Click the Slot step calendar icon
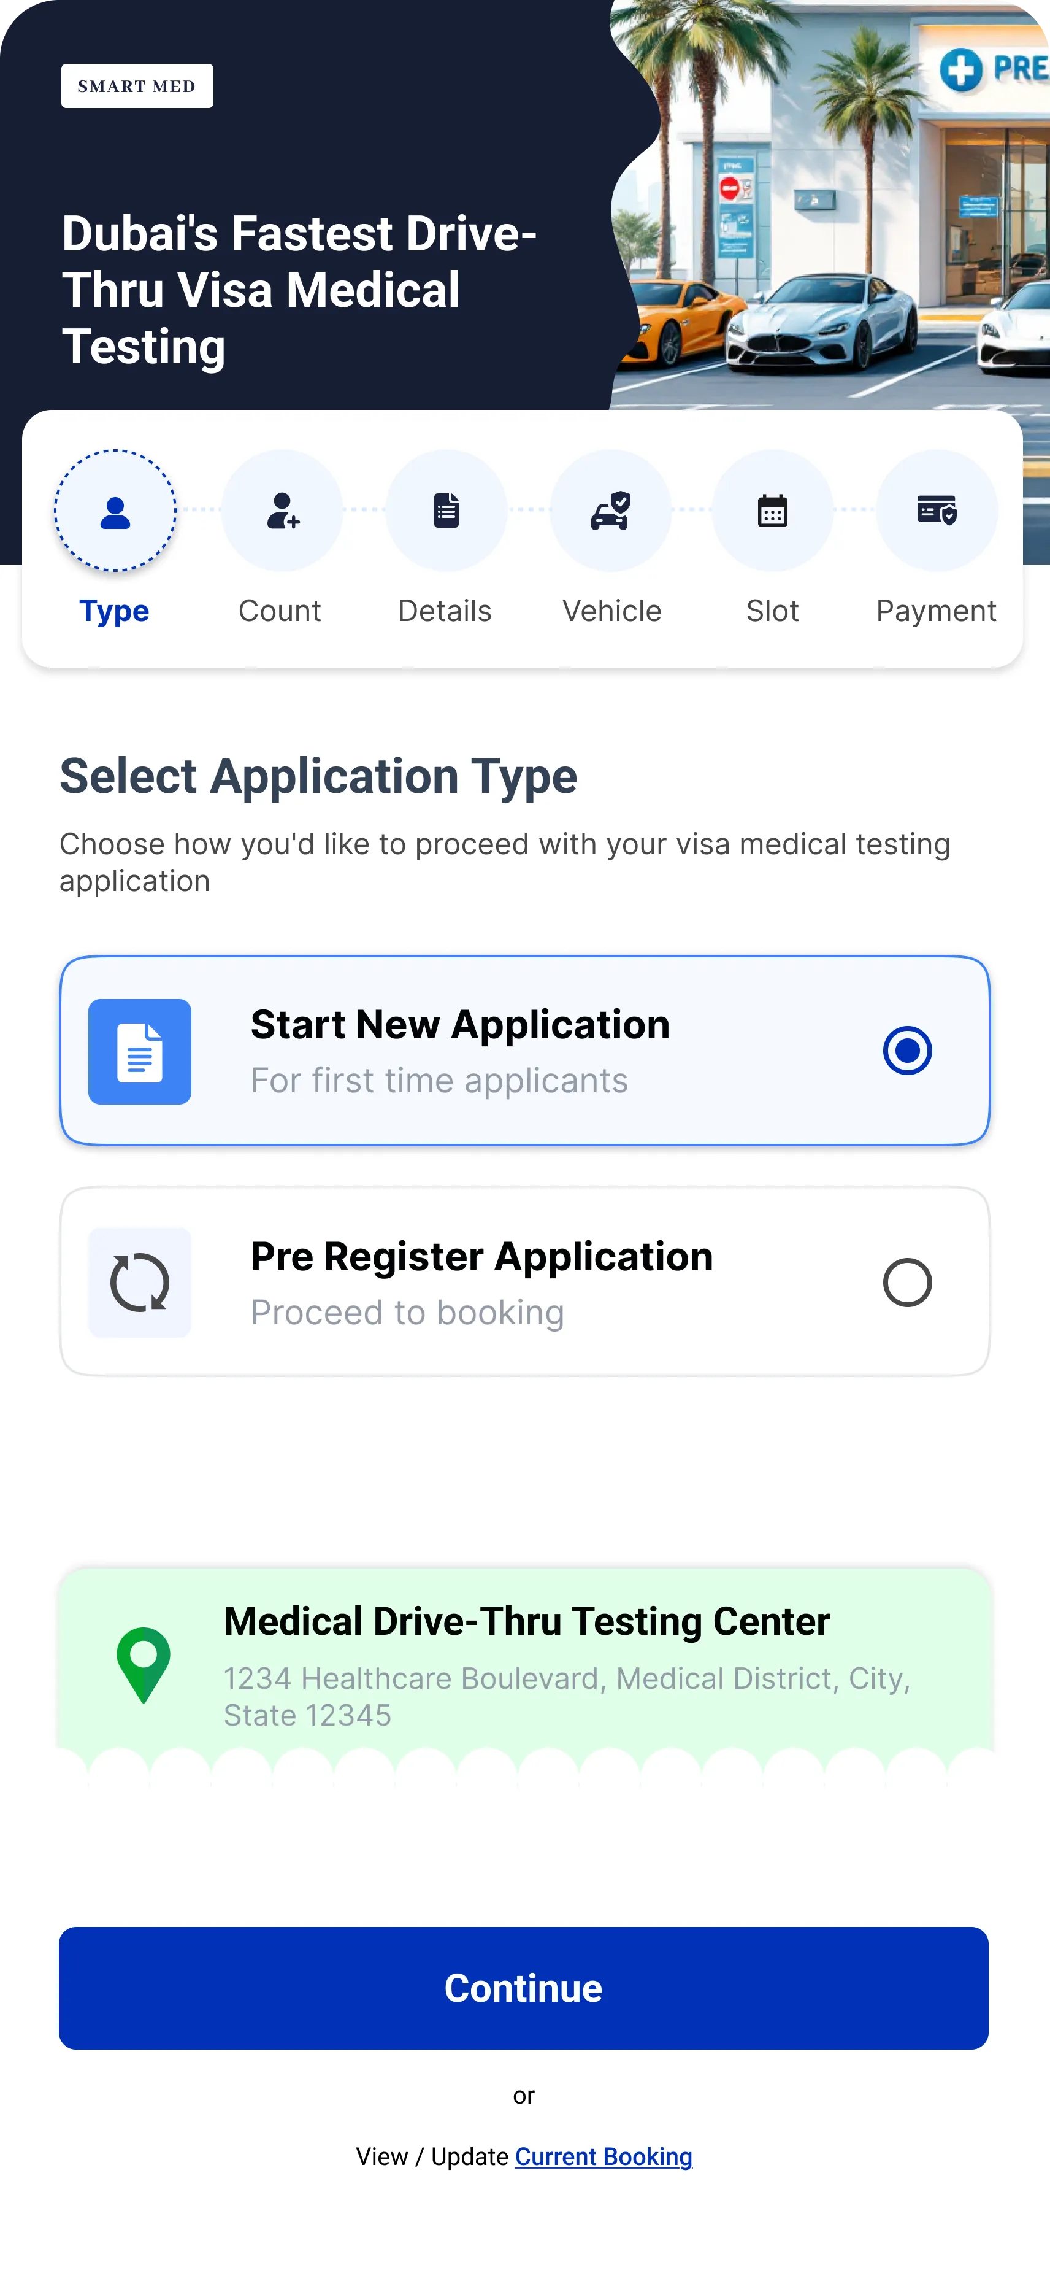 click(772, 511)
